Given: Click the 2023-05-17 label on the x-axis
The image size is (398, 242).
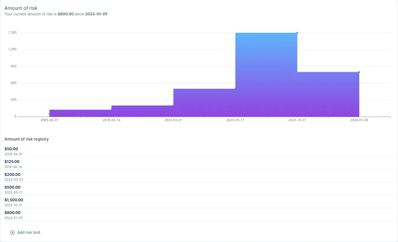Looking at the screenshot, I should coord(235,120).
